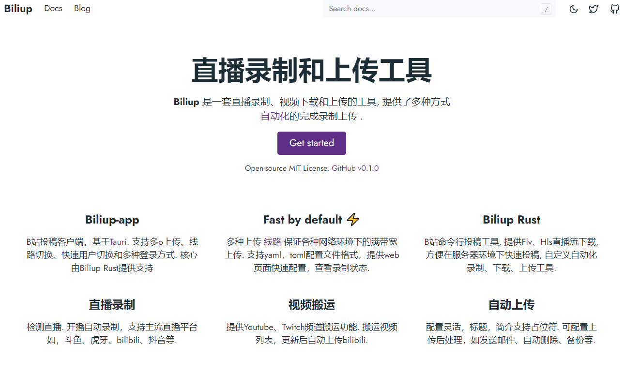This screenshot has height=374, width=640.
Task: Follow the 自动化 purple link
Action: point(274,116)
